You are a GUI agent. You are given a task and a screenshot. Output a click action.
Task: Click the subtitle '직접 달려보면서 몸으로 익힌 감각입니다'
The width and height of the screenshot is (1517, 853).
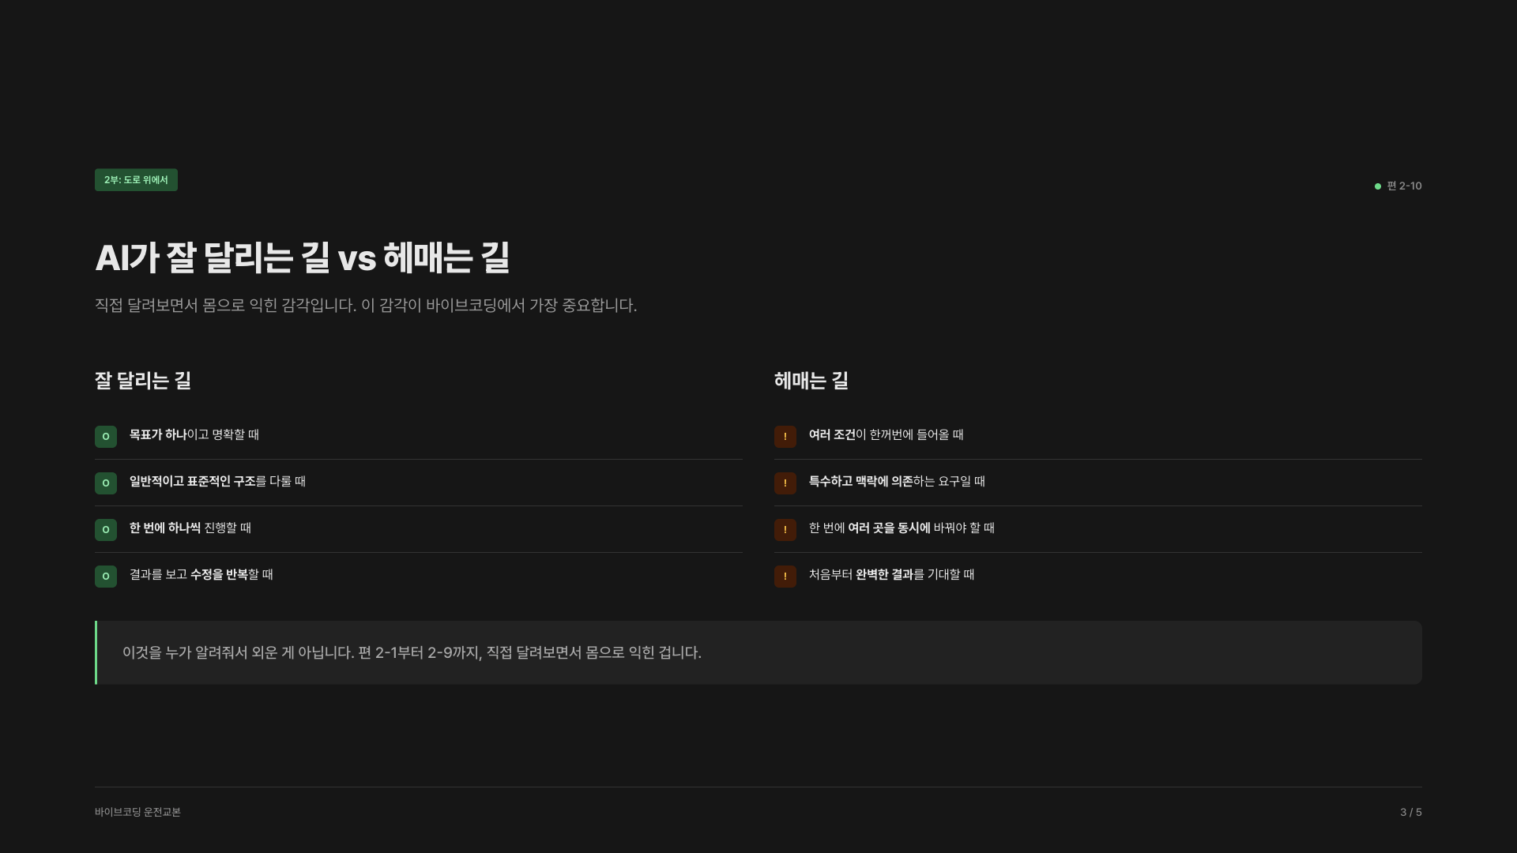point(366,306)
